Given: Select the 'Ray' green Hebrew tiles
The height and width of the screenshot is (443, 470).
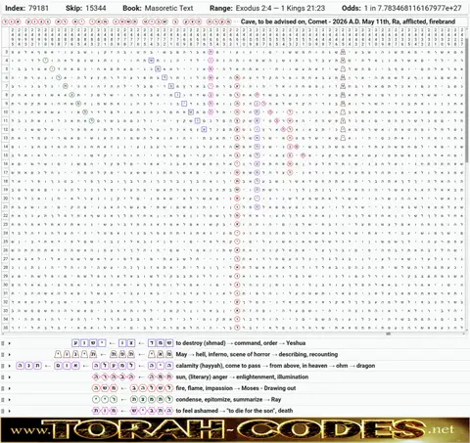Looking at the screenshot, I should pyautogui.click(x=105, y=399).
